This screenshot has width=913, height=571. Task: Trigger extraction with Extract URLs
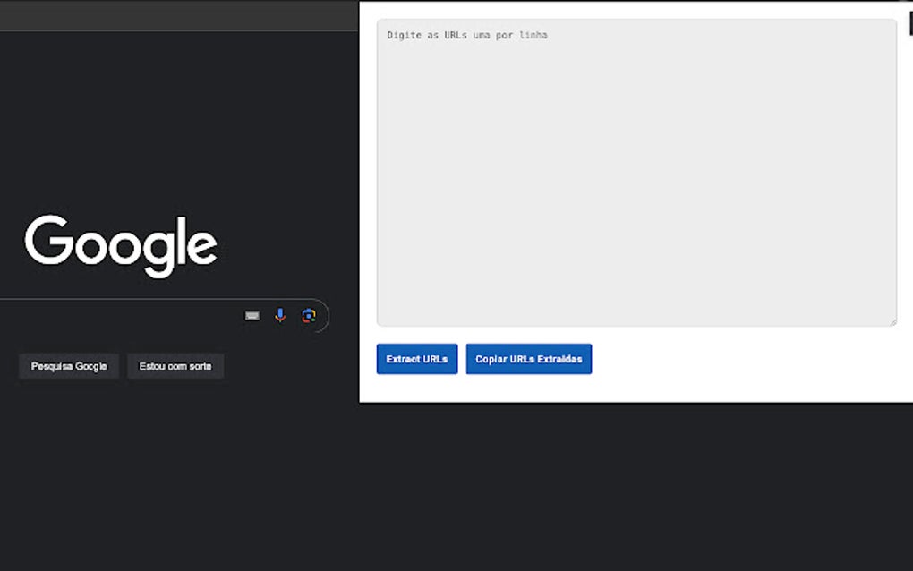click(x=416, y=358)
